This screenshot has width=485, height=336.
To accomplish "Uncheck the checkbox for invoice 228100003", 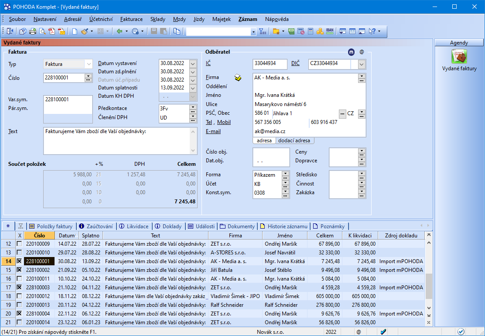I will pos(20,288).
